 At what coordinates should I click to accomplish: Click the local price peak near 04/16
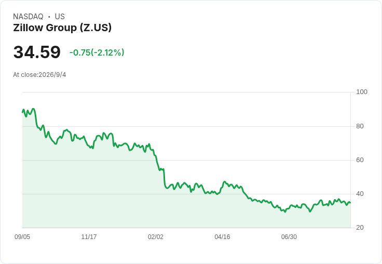pos(224,182)
